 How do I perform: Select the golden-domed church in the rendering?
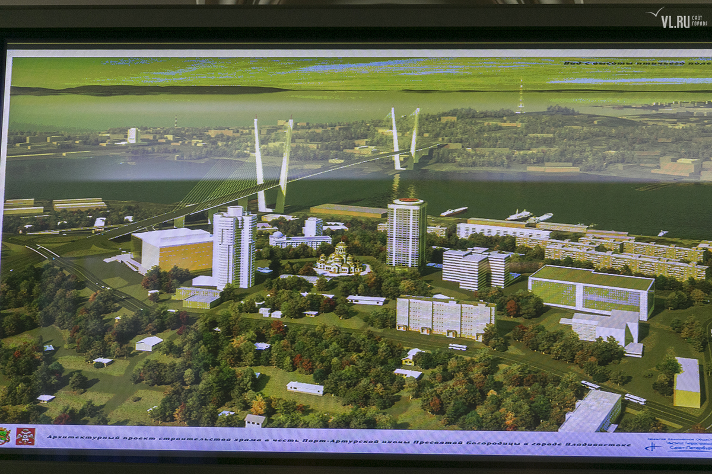pyautogui.click(x=341, y=259)
